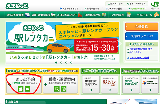Show the previous banner slide with the left arrow
The image size is (160, 104).
point(6,43)
